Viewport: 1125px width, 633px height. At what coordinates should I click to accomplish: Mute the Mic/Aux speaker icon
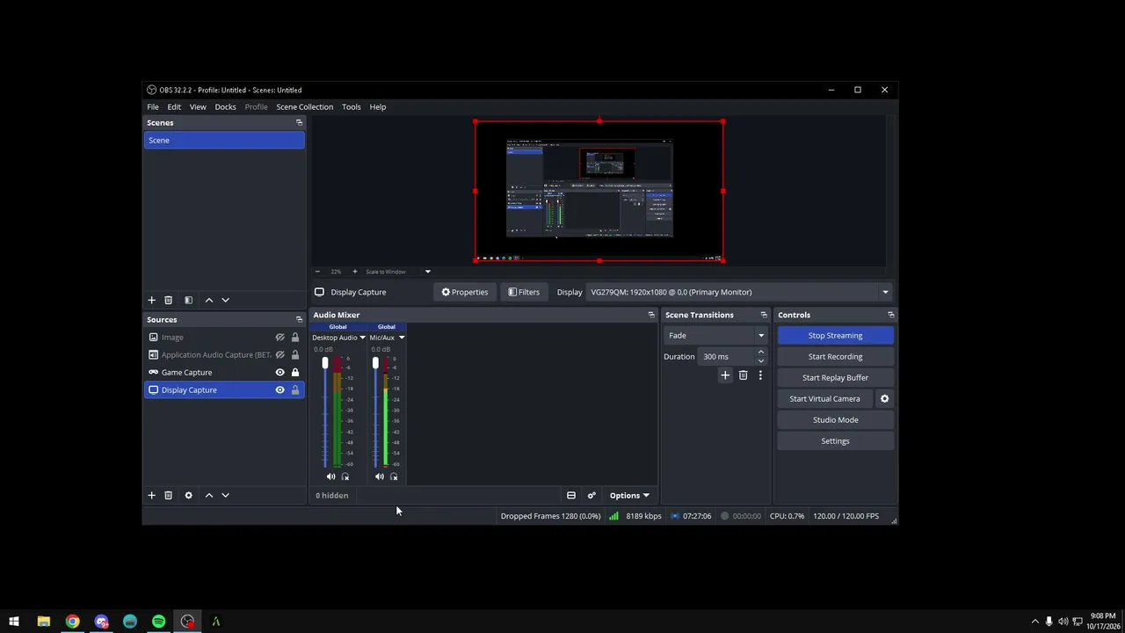click(379, 477)
